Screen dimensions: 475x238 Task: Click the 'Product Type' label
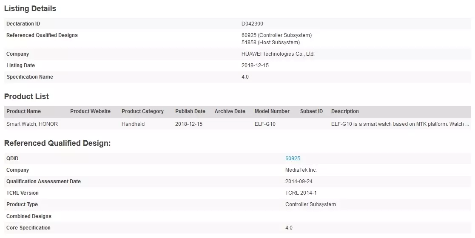[22, 204]
